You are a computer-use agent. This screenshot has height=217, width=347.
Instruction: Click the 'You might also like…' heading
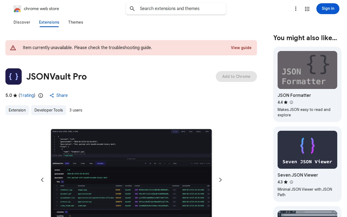tap(305, 38)
